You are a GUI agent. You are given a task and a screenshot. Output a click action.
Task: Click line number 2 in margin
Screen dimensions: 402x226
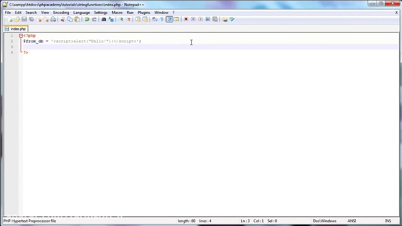click(12, 41)
